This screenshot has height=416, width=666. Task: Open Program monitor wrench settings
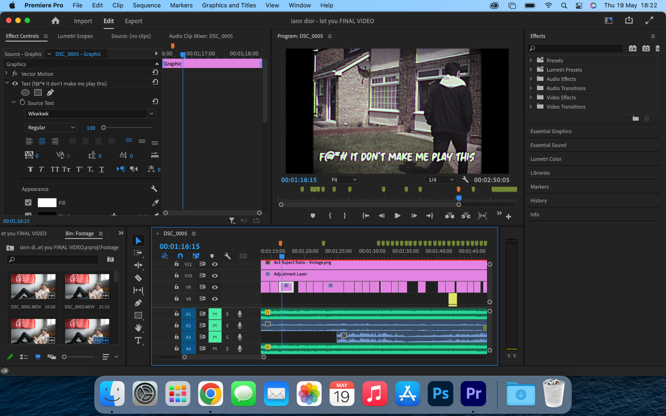click(x=465, y=180)
